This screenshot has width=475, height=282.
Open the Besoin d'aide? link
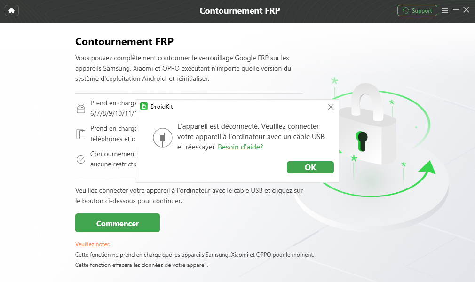click(x=240, y=147)
